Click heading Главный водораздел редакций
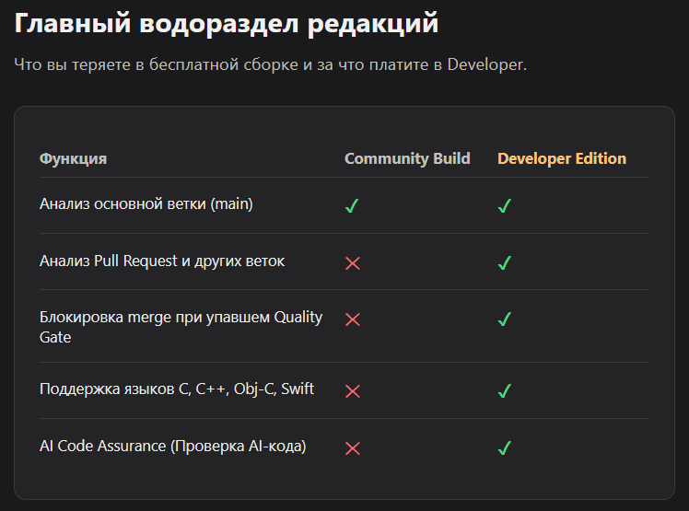This screenshot has height=511, width=689. (227, 23)
